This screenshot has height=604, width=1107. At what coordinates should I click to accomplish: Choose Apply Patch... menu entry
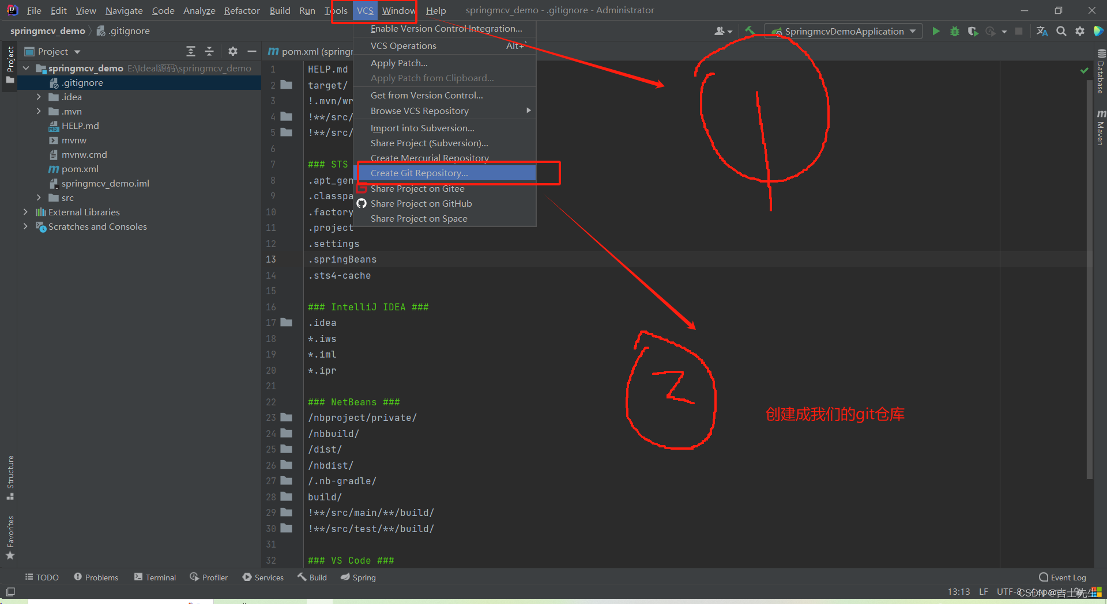(x=445, y=63)
